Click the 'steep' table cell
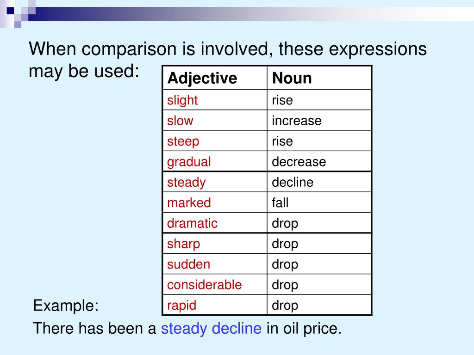 coord(215,141)
